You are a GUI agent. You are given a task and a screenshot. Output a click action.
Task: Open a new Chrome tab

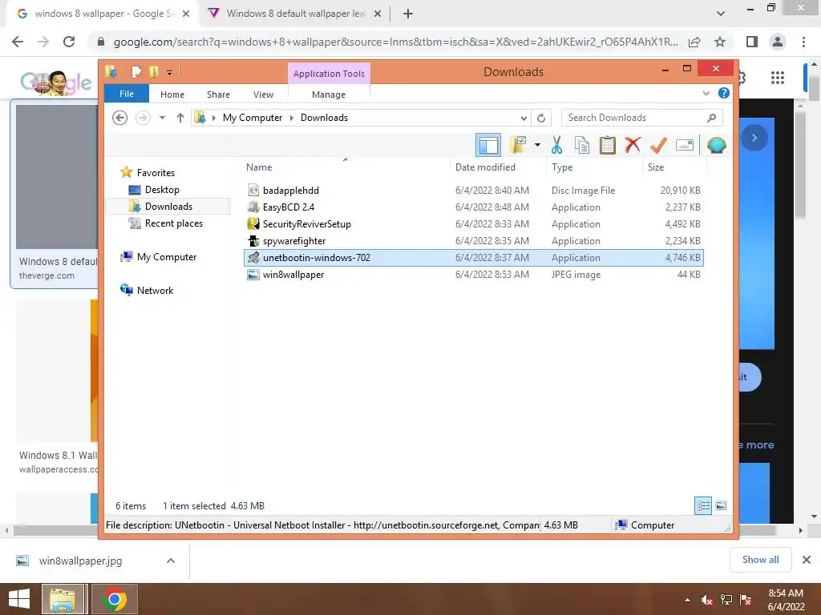pyautogui.click(x=408, y=14)
